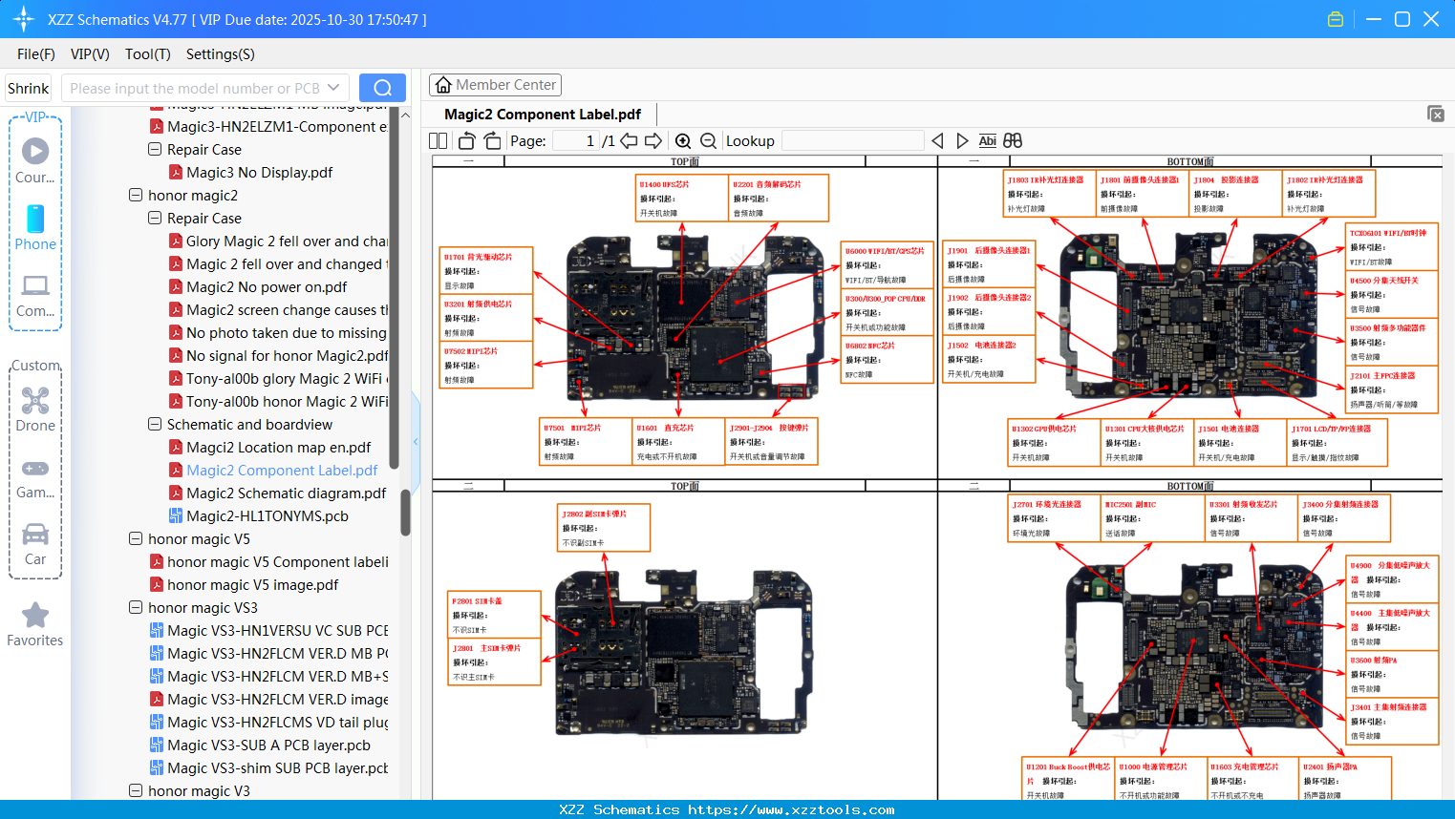
Task: Go to the next page arrow
Action: (653, 140)
